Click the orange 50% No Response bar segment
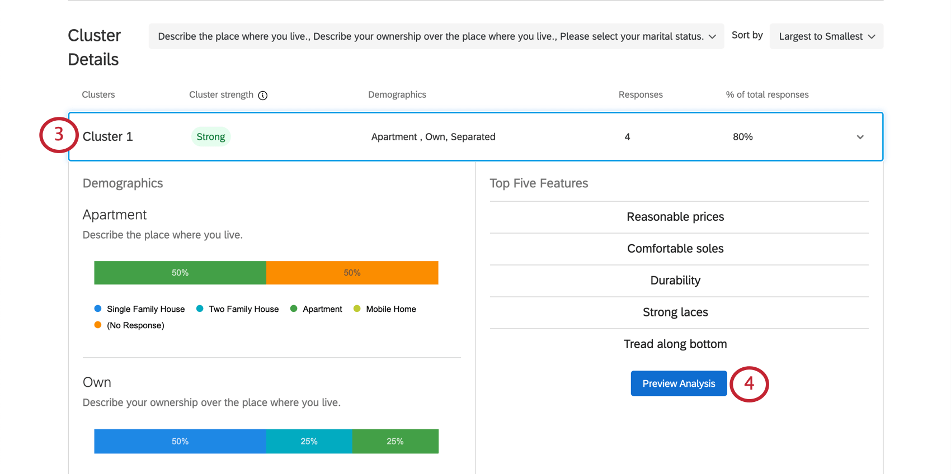 (x=352, y=273)
